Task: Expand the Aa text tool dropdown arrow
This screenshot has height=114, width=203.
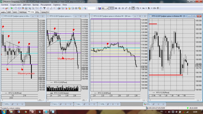Action: [146, 8]
